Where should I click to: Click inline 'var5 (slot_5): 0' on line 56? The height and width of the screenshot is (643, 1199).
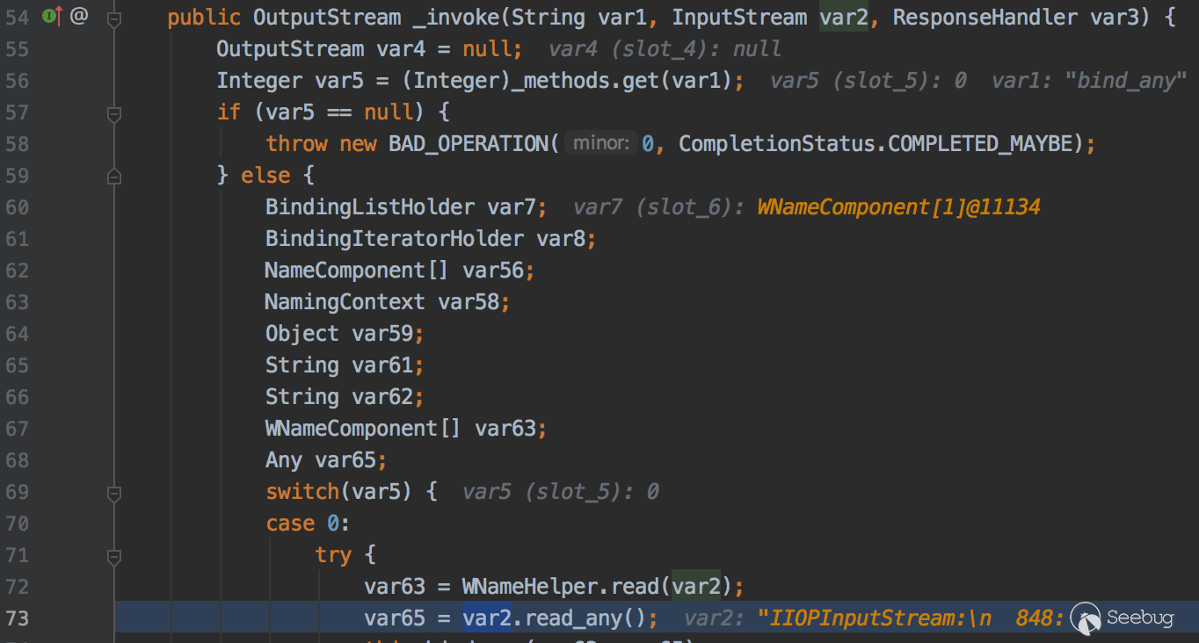[x=868, y=80]
